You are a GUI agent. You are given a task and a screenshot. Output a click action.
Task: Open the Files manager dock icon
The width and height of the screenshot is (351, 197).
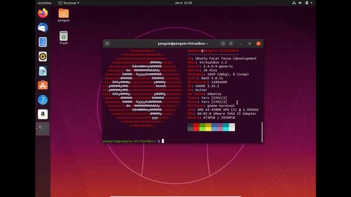coord(43,42)
